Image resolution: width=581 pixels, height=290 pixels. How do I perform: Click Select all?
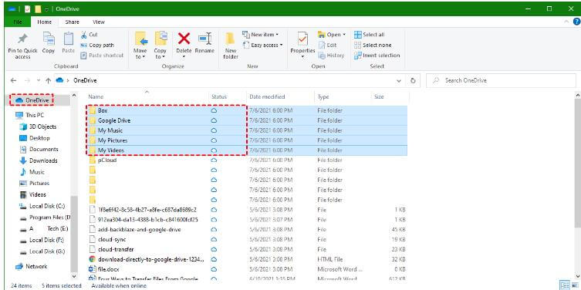[370, 35]
